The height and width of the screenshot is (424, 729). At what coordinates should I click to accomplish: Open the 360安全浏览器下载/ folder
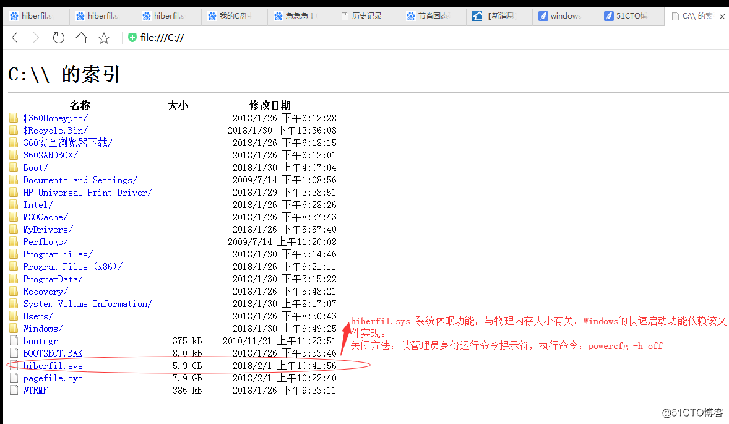[68, 143]
